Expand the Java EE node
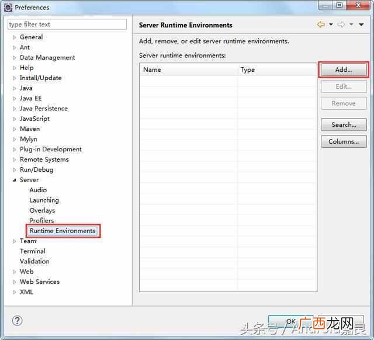Image resolution: width=374 pixels, height=340 pixels. pos(15,99)
